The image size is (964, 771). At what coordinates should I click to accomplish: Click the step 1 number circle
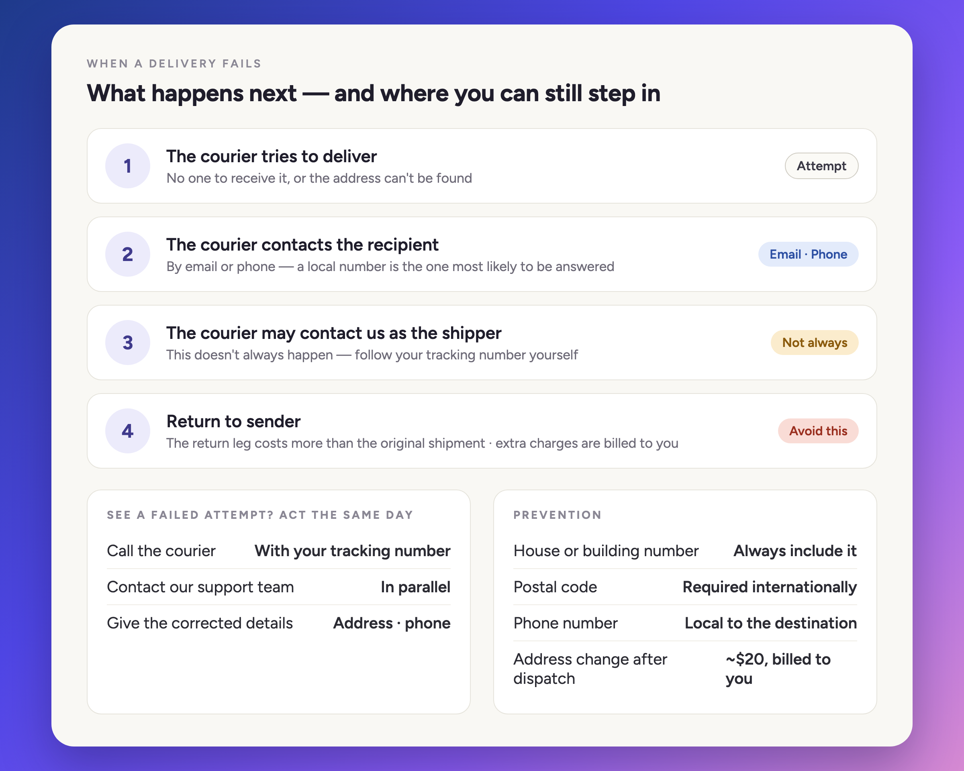point(127,166)
